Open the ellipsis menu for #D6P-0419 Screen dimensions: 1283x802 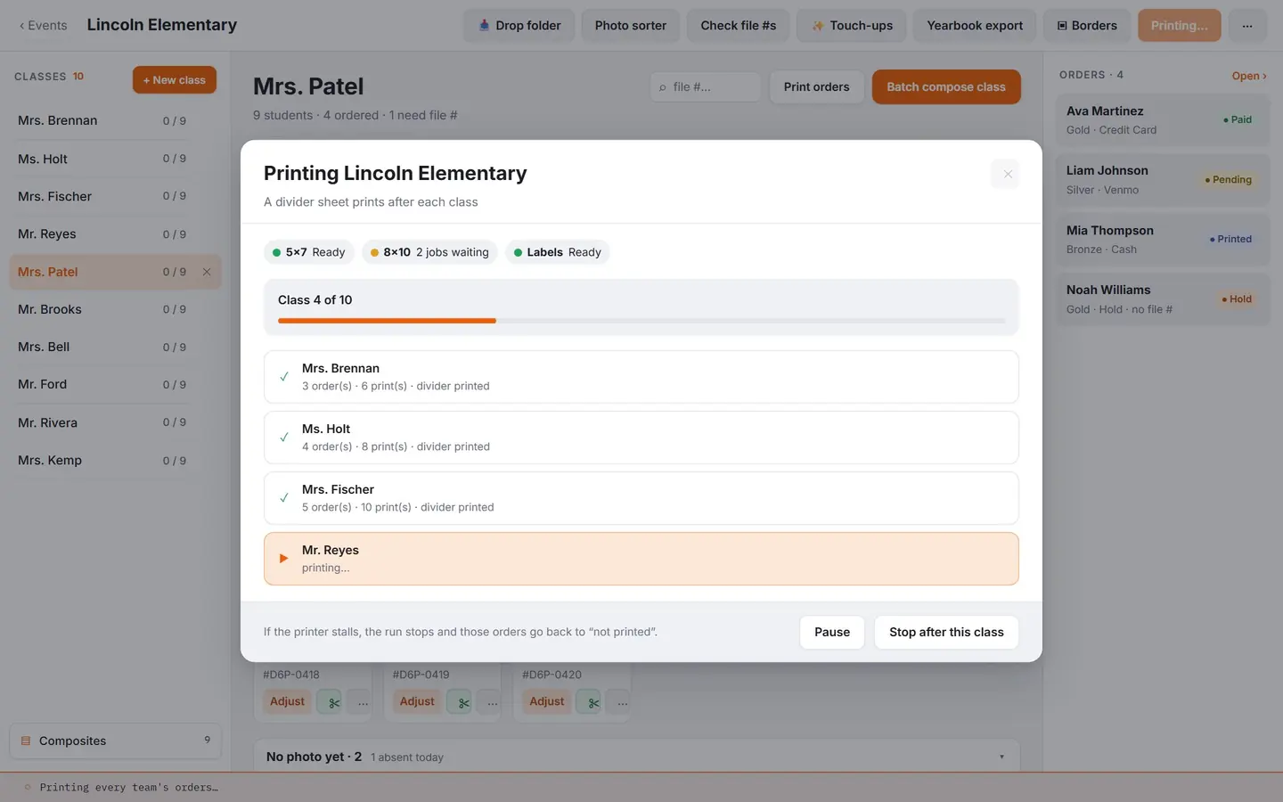pyautogui.click(x=493, y=702)
